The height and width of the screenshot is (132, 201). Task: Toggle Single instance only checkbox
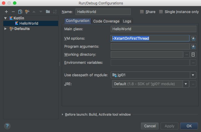[161, 12]
